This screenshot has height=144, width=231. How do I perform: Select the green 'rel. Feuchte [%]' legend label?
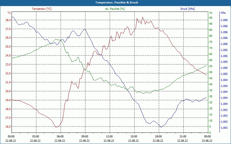[115, 9]
